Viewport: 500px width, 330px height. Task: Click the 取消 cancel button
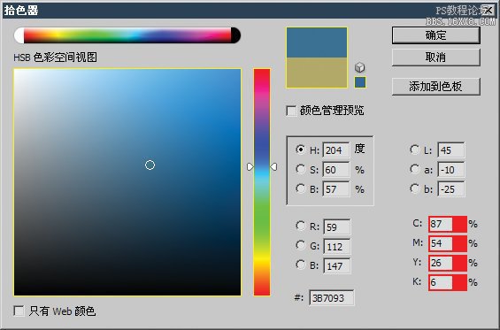click(x=436, y=58)
